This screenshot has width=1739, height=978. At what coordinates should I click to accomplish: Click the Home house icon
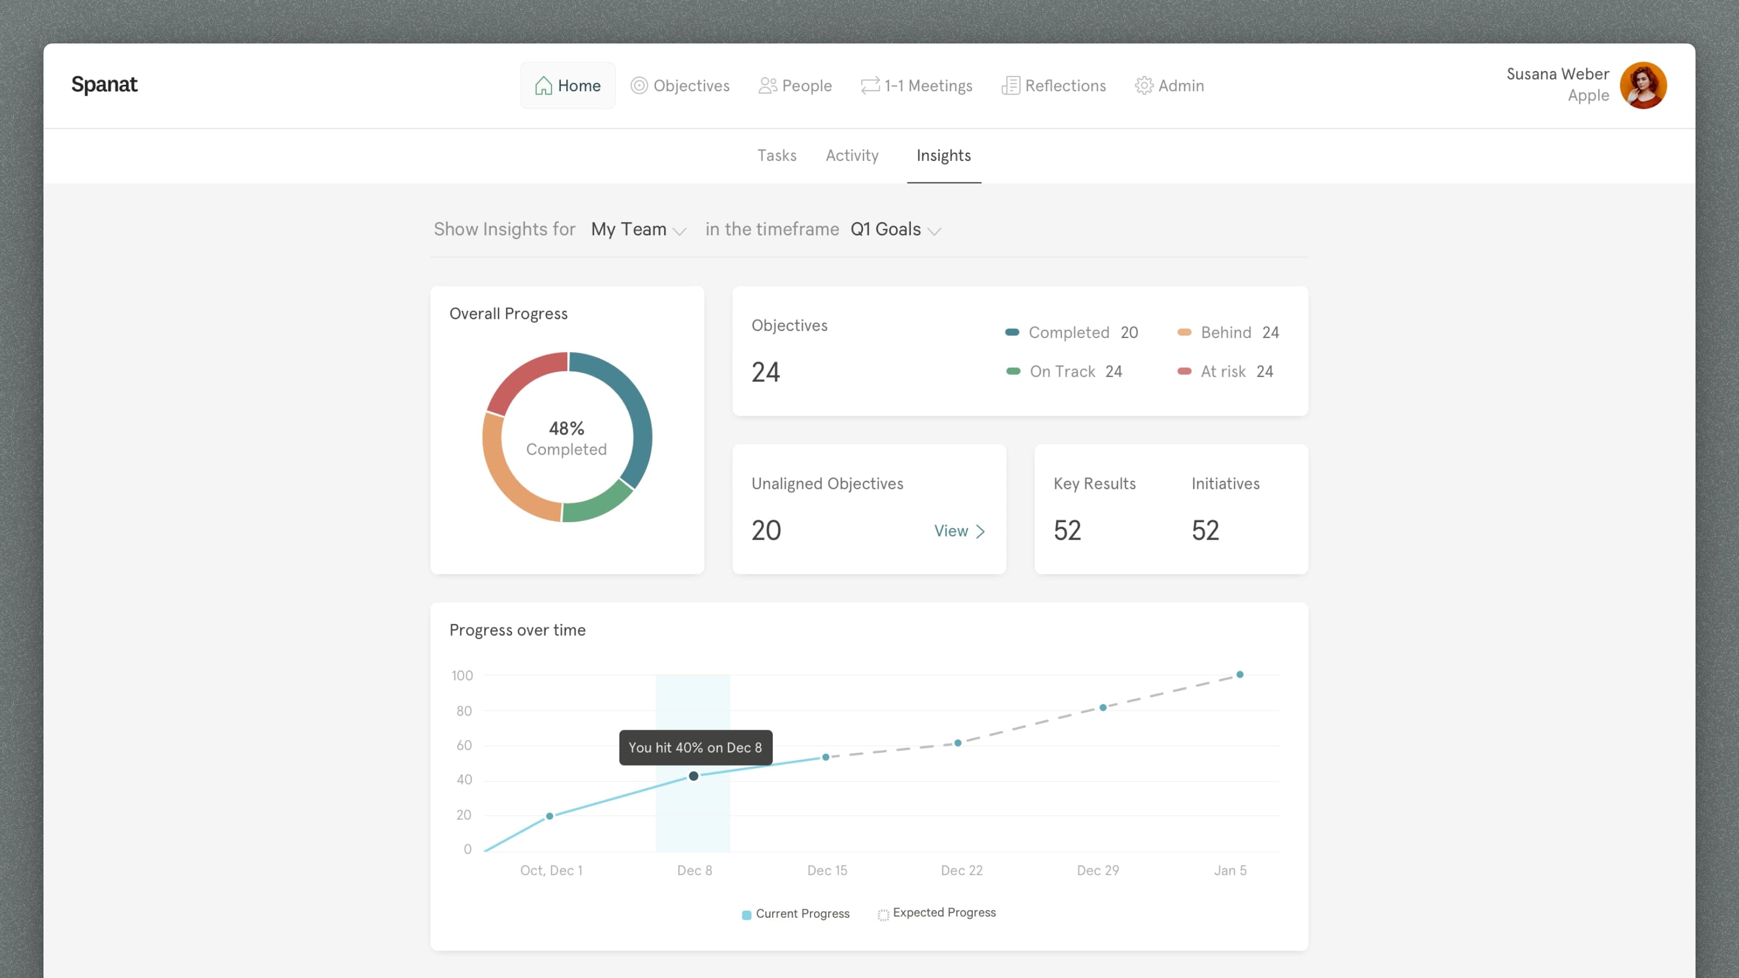pyautogui.click(x=543, y=86)
